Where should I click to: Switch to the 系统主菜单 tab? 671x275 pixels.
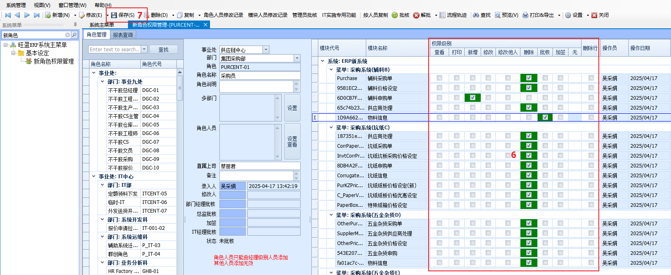click(102, 25)
